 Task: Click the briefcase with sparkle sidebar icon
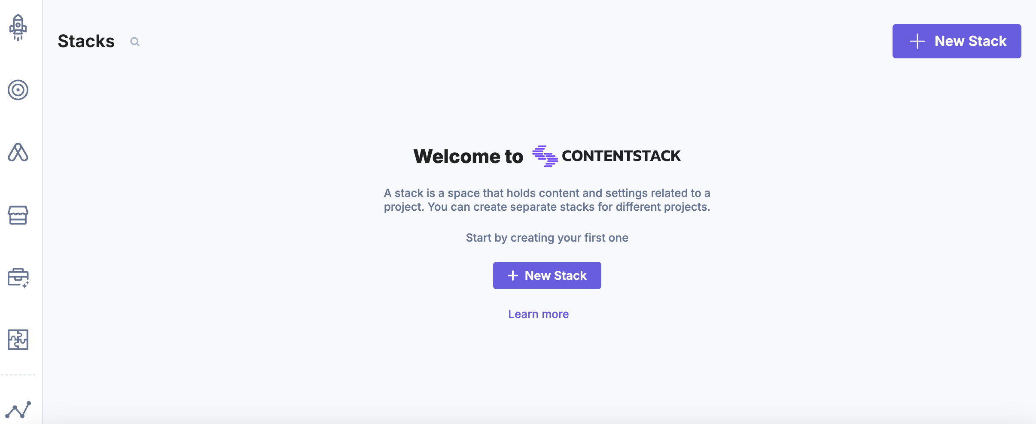18,278
